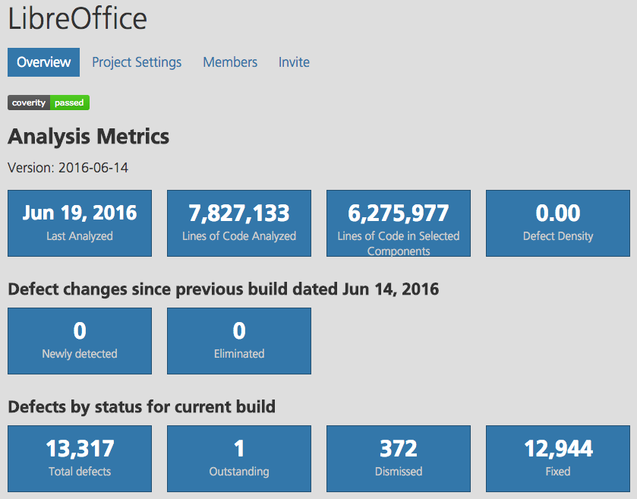Open the 6,275,977 Lines in Selected Components tile
Screen dimensions: 637x499
click(399, 223)
